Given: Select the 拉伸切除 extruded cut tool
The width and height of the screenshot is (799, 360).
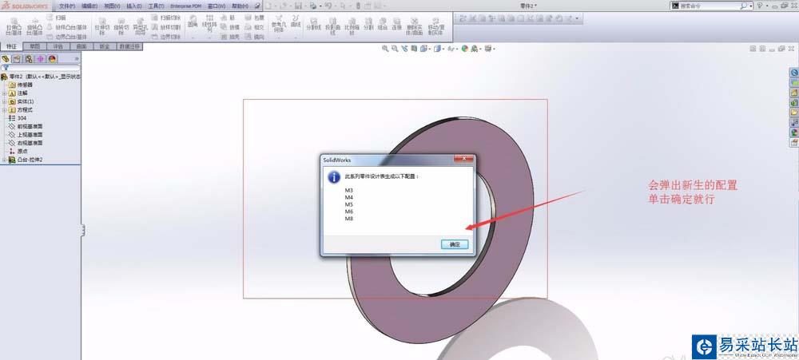Looking at the screenshot, I should pos(102,26).
